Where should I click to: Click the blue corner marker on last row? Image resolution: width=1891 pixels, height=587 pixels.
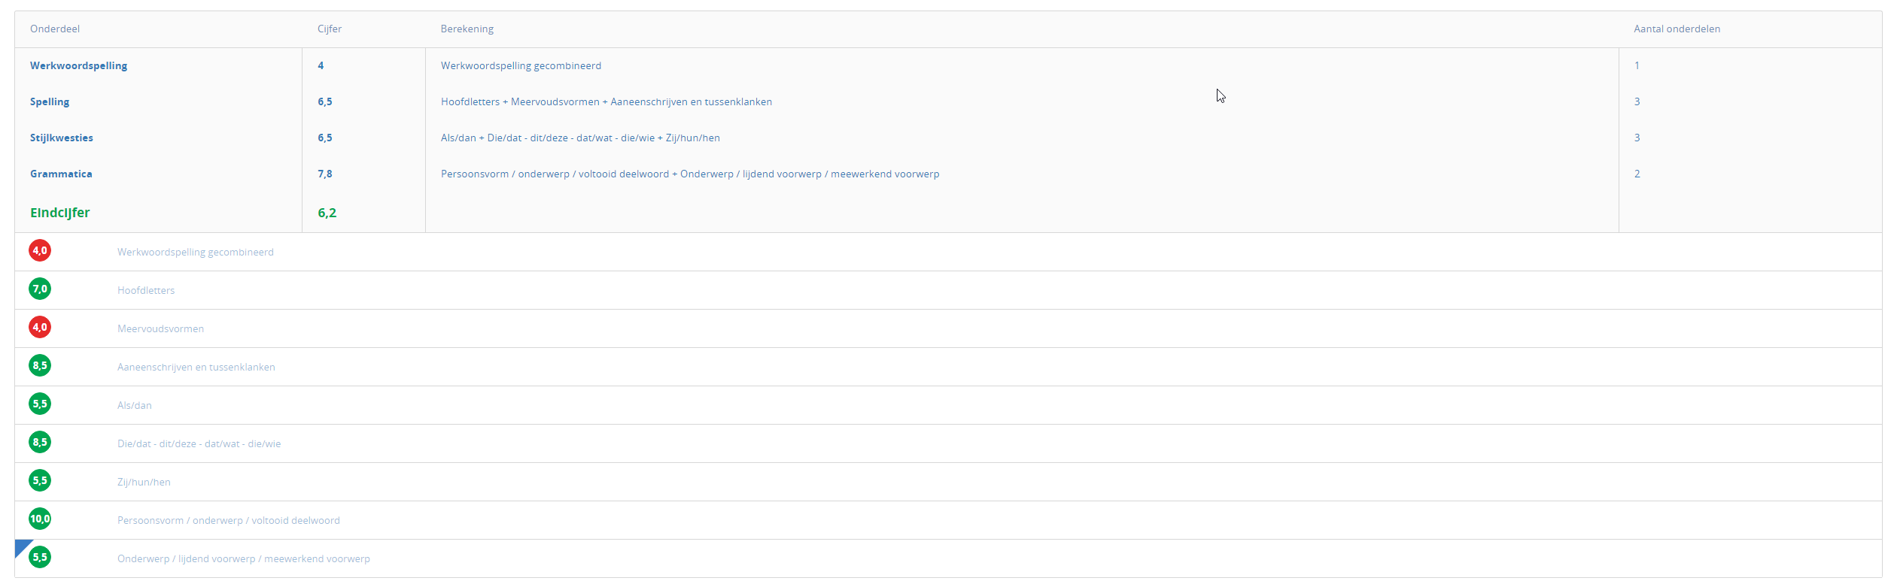(21, 546)
